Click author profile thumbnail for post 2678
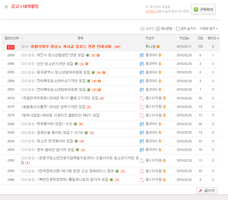 coord(142,98)
